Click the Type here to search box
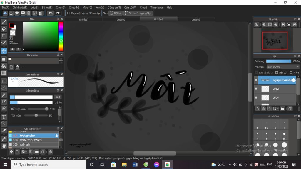This screenshot has height=169, width=301. point(49,165)
